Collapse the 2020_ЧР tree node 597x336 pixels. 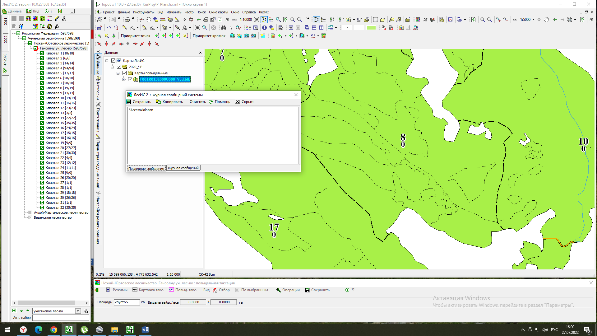pos(113,67)
